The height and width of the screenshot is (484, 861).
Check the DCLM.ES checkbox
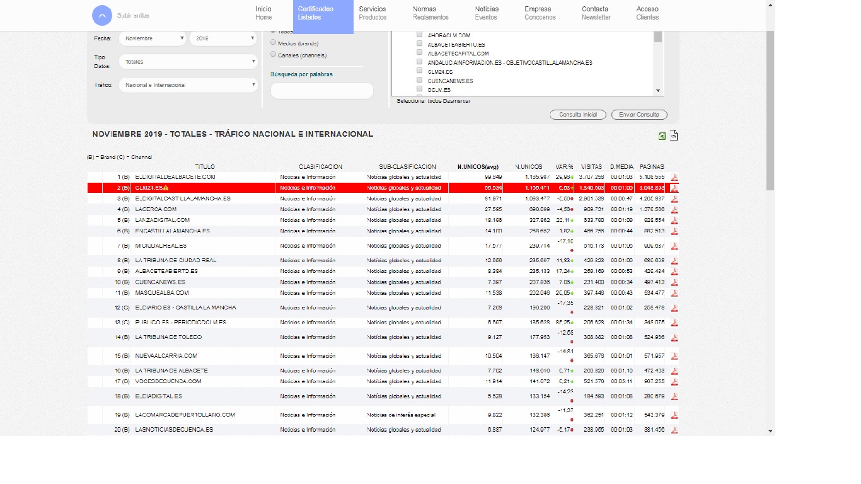419,89
